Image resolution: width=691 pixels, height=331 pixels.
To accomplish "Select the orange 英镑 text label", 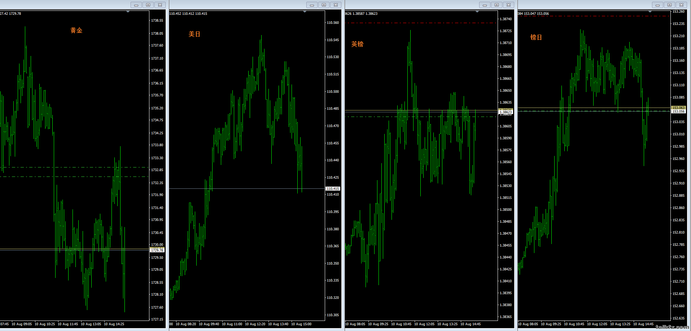I will (357, 44).
